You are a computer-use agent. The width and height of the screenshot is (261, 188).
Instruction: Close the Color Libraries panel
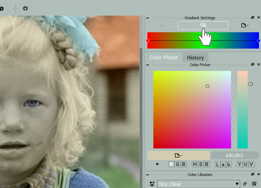(258, 174)
